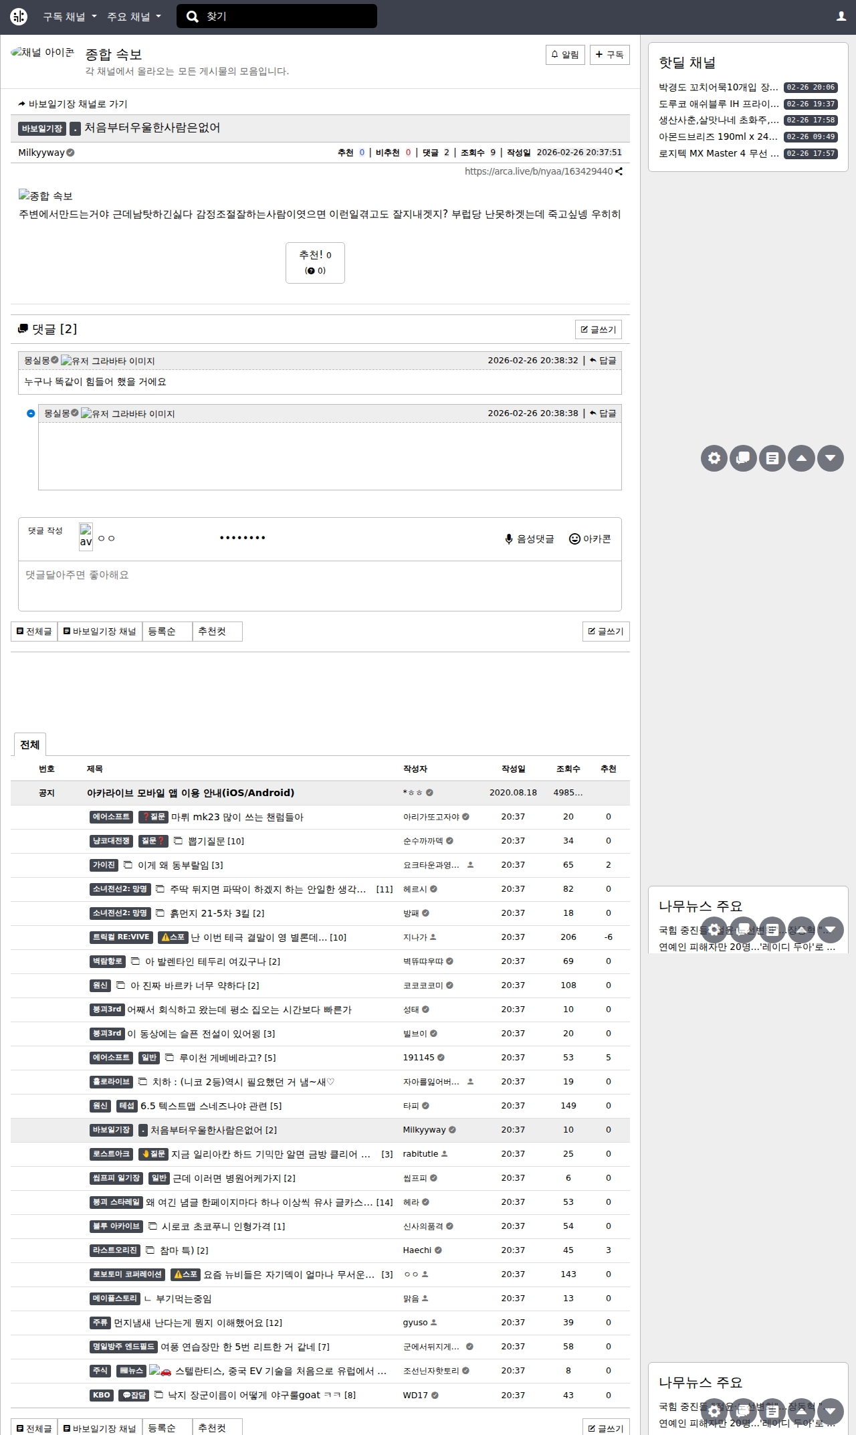Click the 작성자 column header
This screenshot has height=1435, width=856.
point(415,769)
